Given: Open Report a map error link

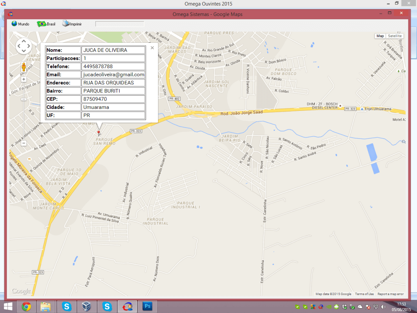Looking at the screenshot, I should point(391,294).
